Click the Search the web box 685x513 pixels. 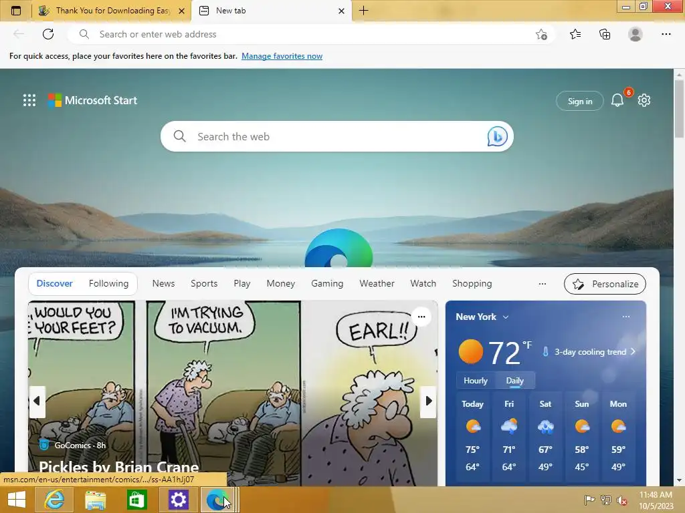click(337, 136)
